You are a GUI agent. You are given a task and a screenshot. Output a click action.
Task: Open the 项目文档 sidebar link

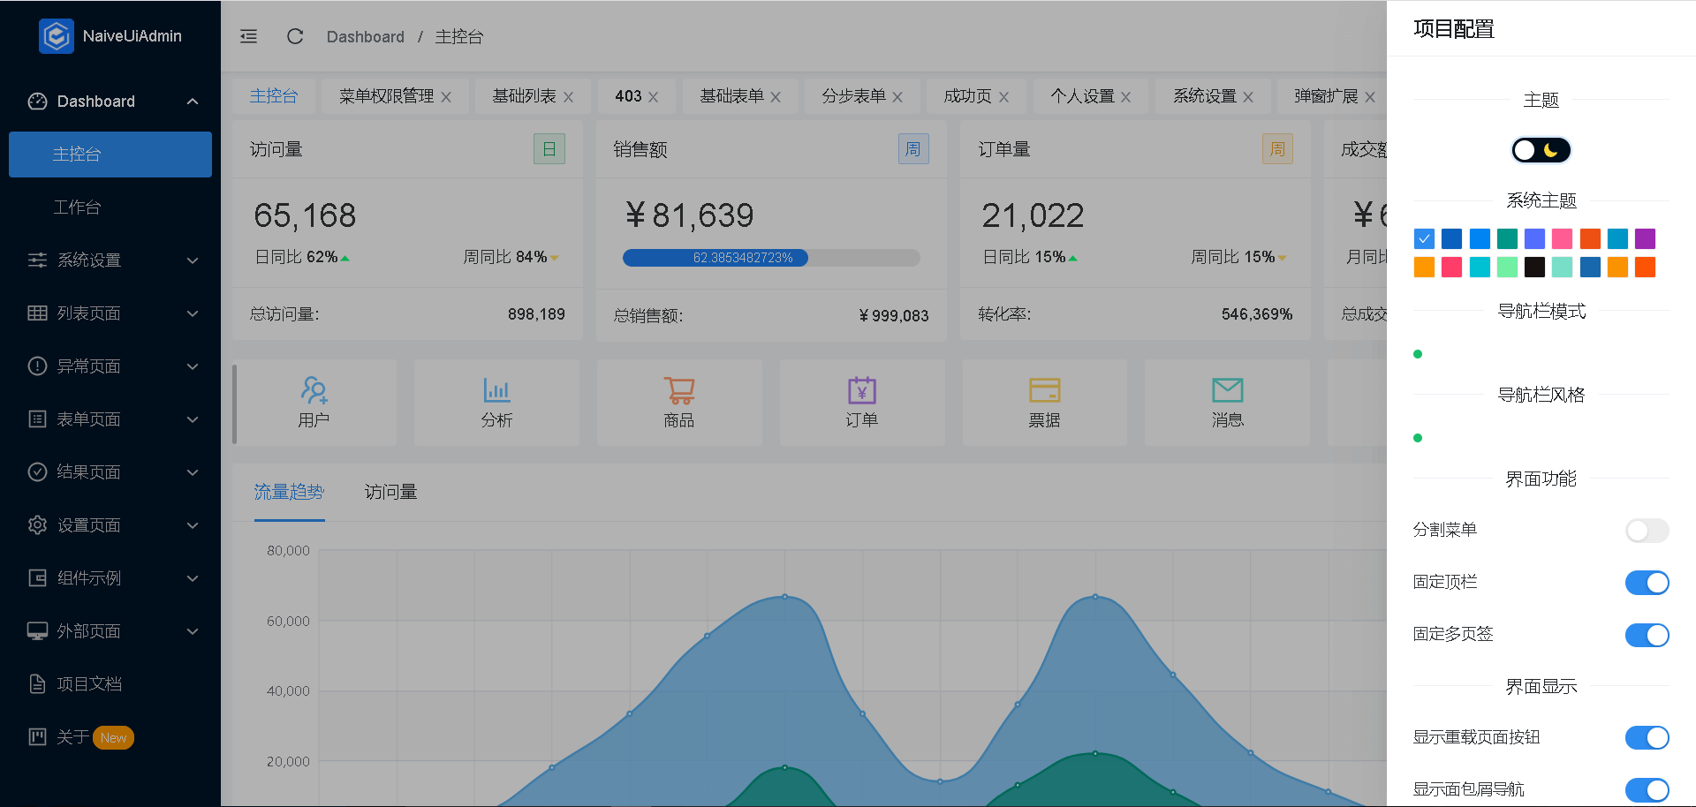coord(89,684)
